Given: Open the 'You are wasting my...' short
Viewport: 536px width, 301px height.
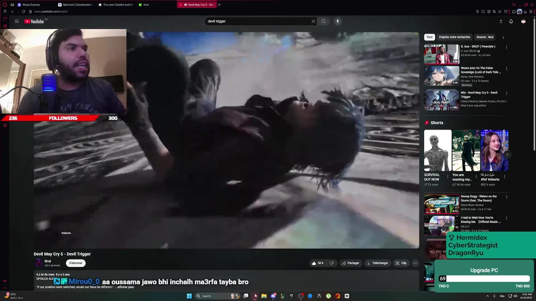Looking at the screenshot, I should [466, 150].
